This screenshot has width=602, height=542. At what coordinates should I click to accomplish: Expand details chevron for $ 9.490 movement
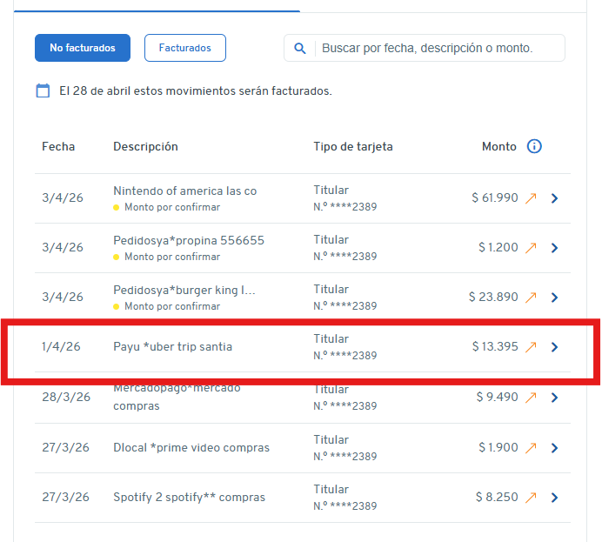554,398
